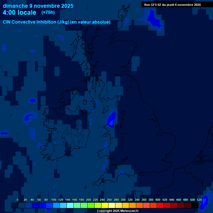Image resolution: width=213 pixels, height=213 pixels.
Task: Click the small blue spot west of Ireland
Action: pos(33,100)
